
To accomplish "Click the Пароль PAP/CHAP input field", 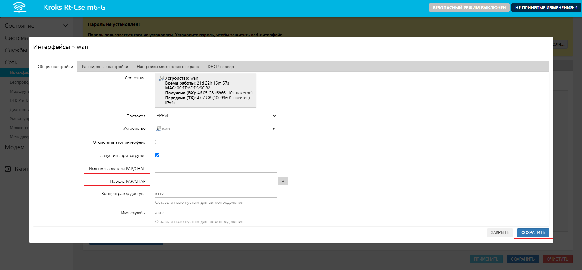I will click(x=216, y=181).
